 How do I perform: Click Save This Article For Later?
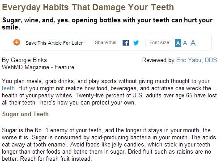[x=54, y=43]
